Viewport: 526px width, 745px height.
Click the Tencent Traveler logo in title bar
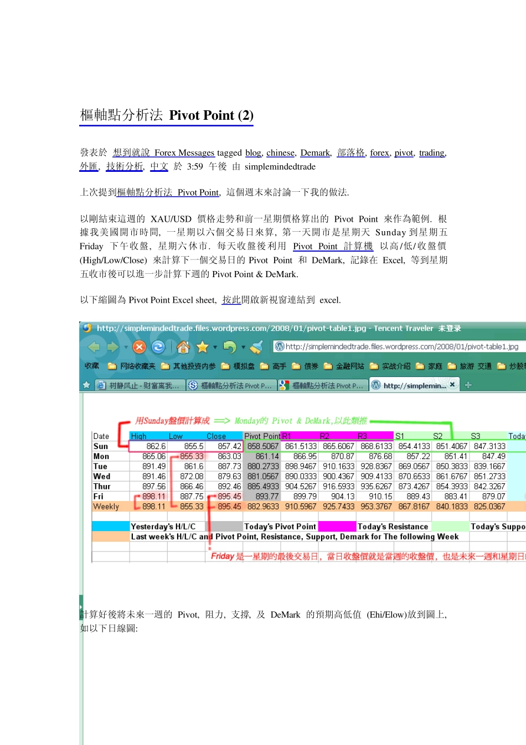[x=87, y=328]
